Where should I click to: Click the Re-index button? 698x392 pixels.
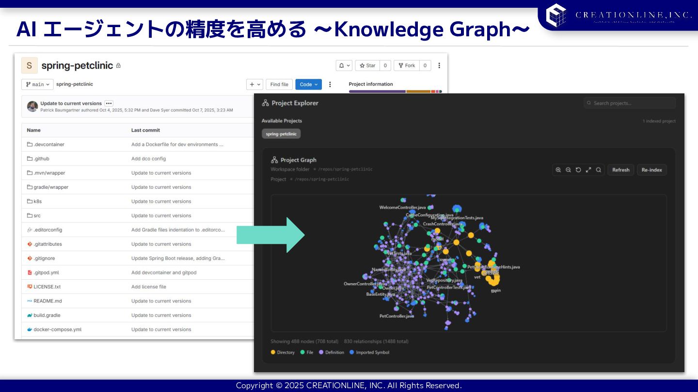point(652,170)
